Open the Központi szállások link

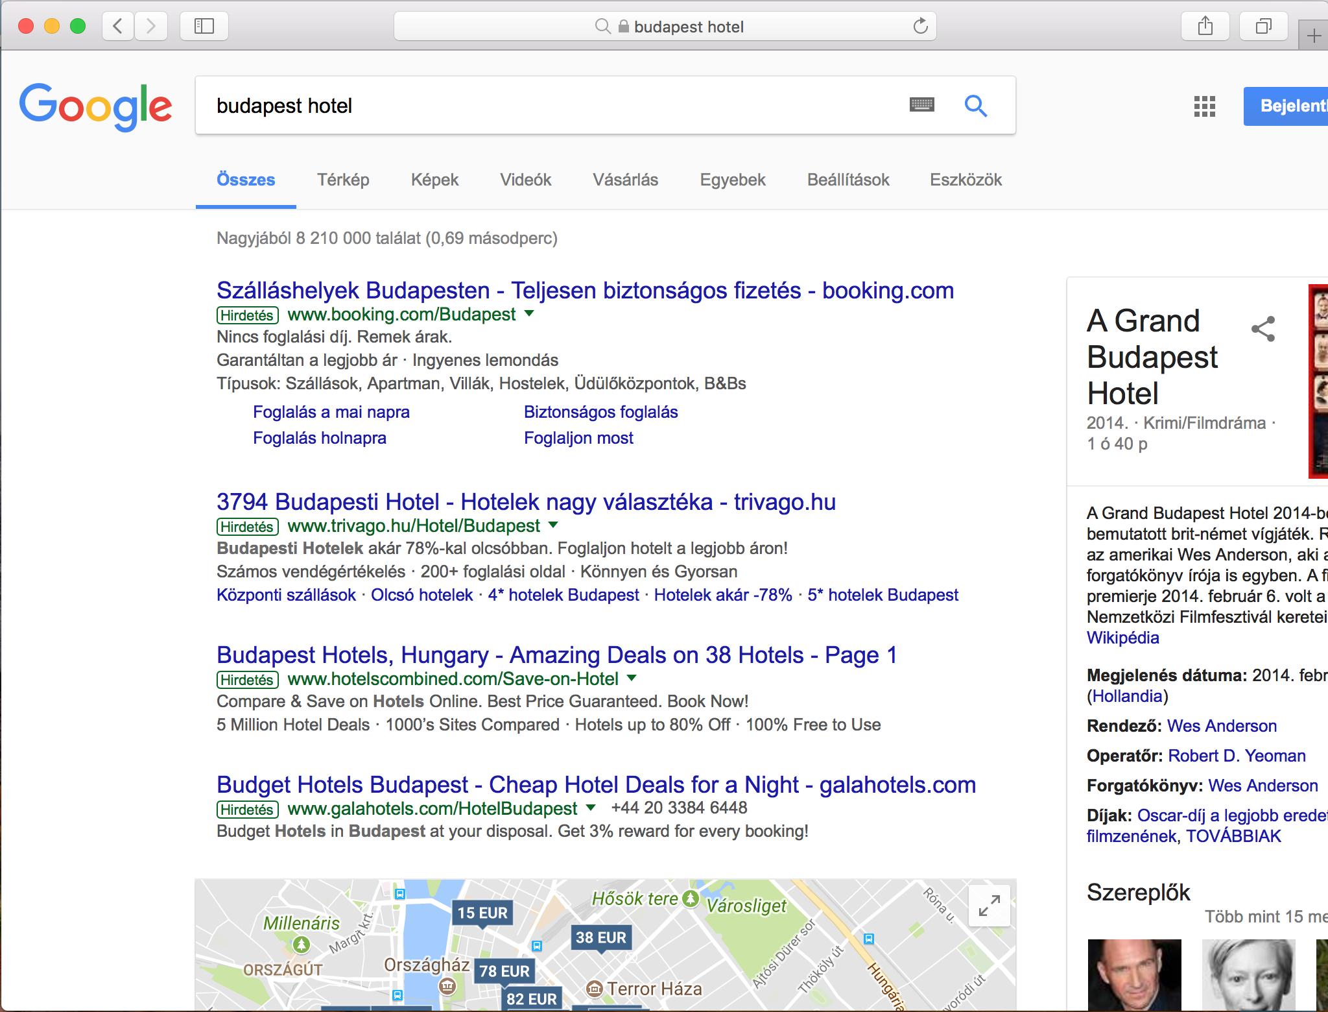click(286, 595)
